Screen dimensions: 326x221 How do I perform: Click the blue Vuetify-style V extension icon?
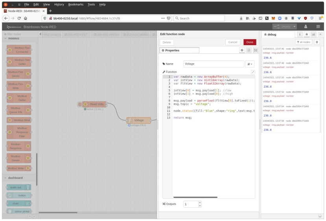tap(299, 18)
